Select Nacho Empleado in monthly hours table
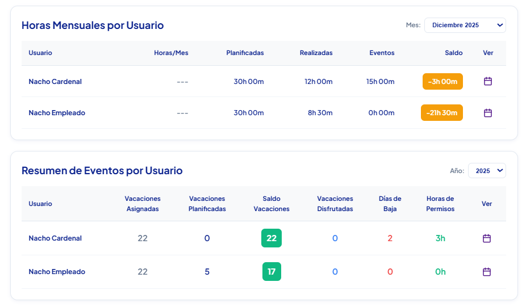Viewport: 526px width, 307px height. (57, 112)
